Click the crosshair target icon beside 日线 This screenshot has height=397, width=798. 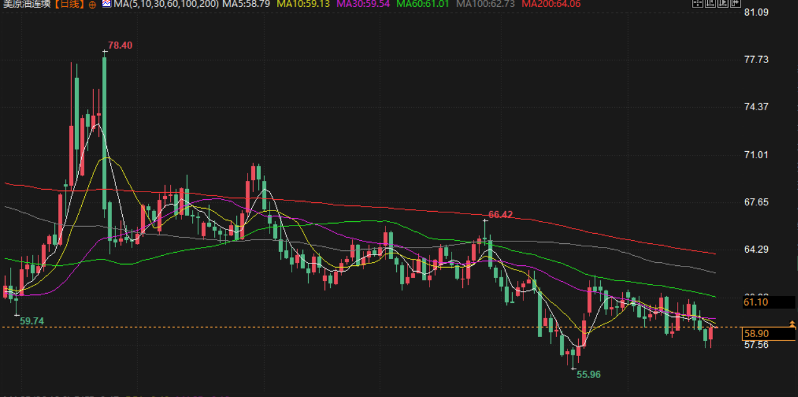click(x=93, y=4)
